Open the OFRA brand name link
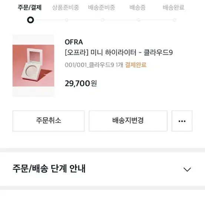The image size is (205, 205). pyautogui.click(x=74, y=42)
